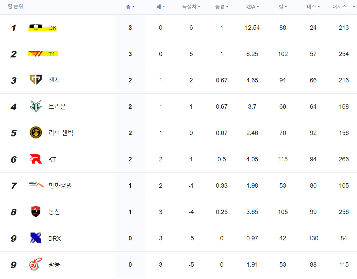Select DK's KDA value of 12.54
Viewport: 357px width, 279px height.
pos(252,28)
